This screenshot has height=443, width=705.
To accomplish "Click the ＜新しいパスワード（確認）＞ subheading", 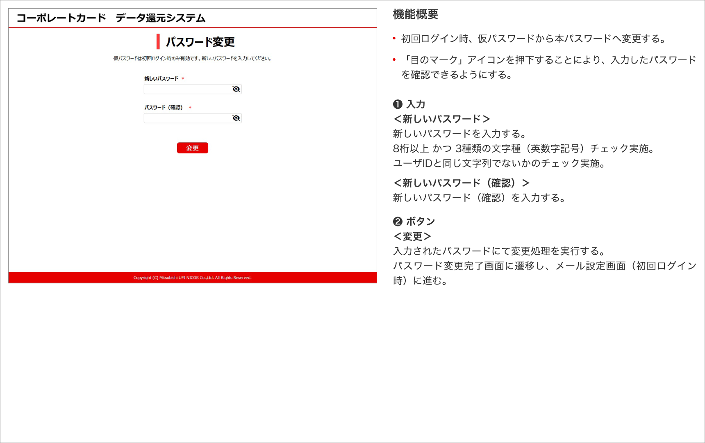I will pos(462,183).
